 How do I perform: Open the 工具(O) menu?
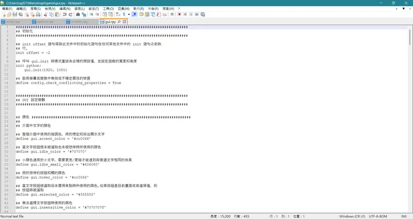coord(108,9)
